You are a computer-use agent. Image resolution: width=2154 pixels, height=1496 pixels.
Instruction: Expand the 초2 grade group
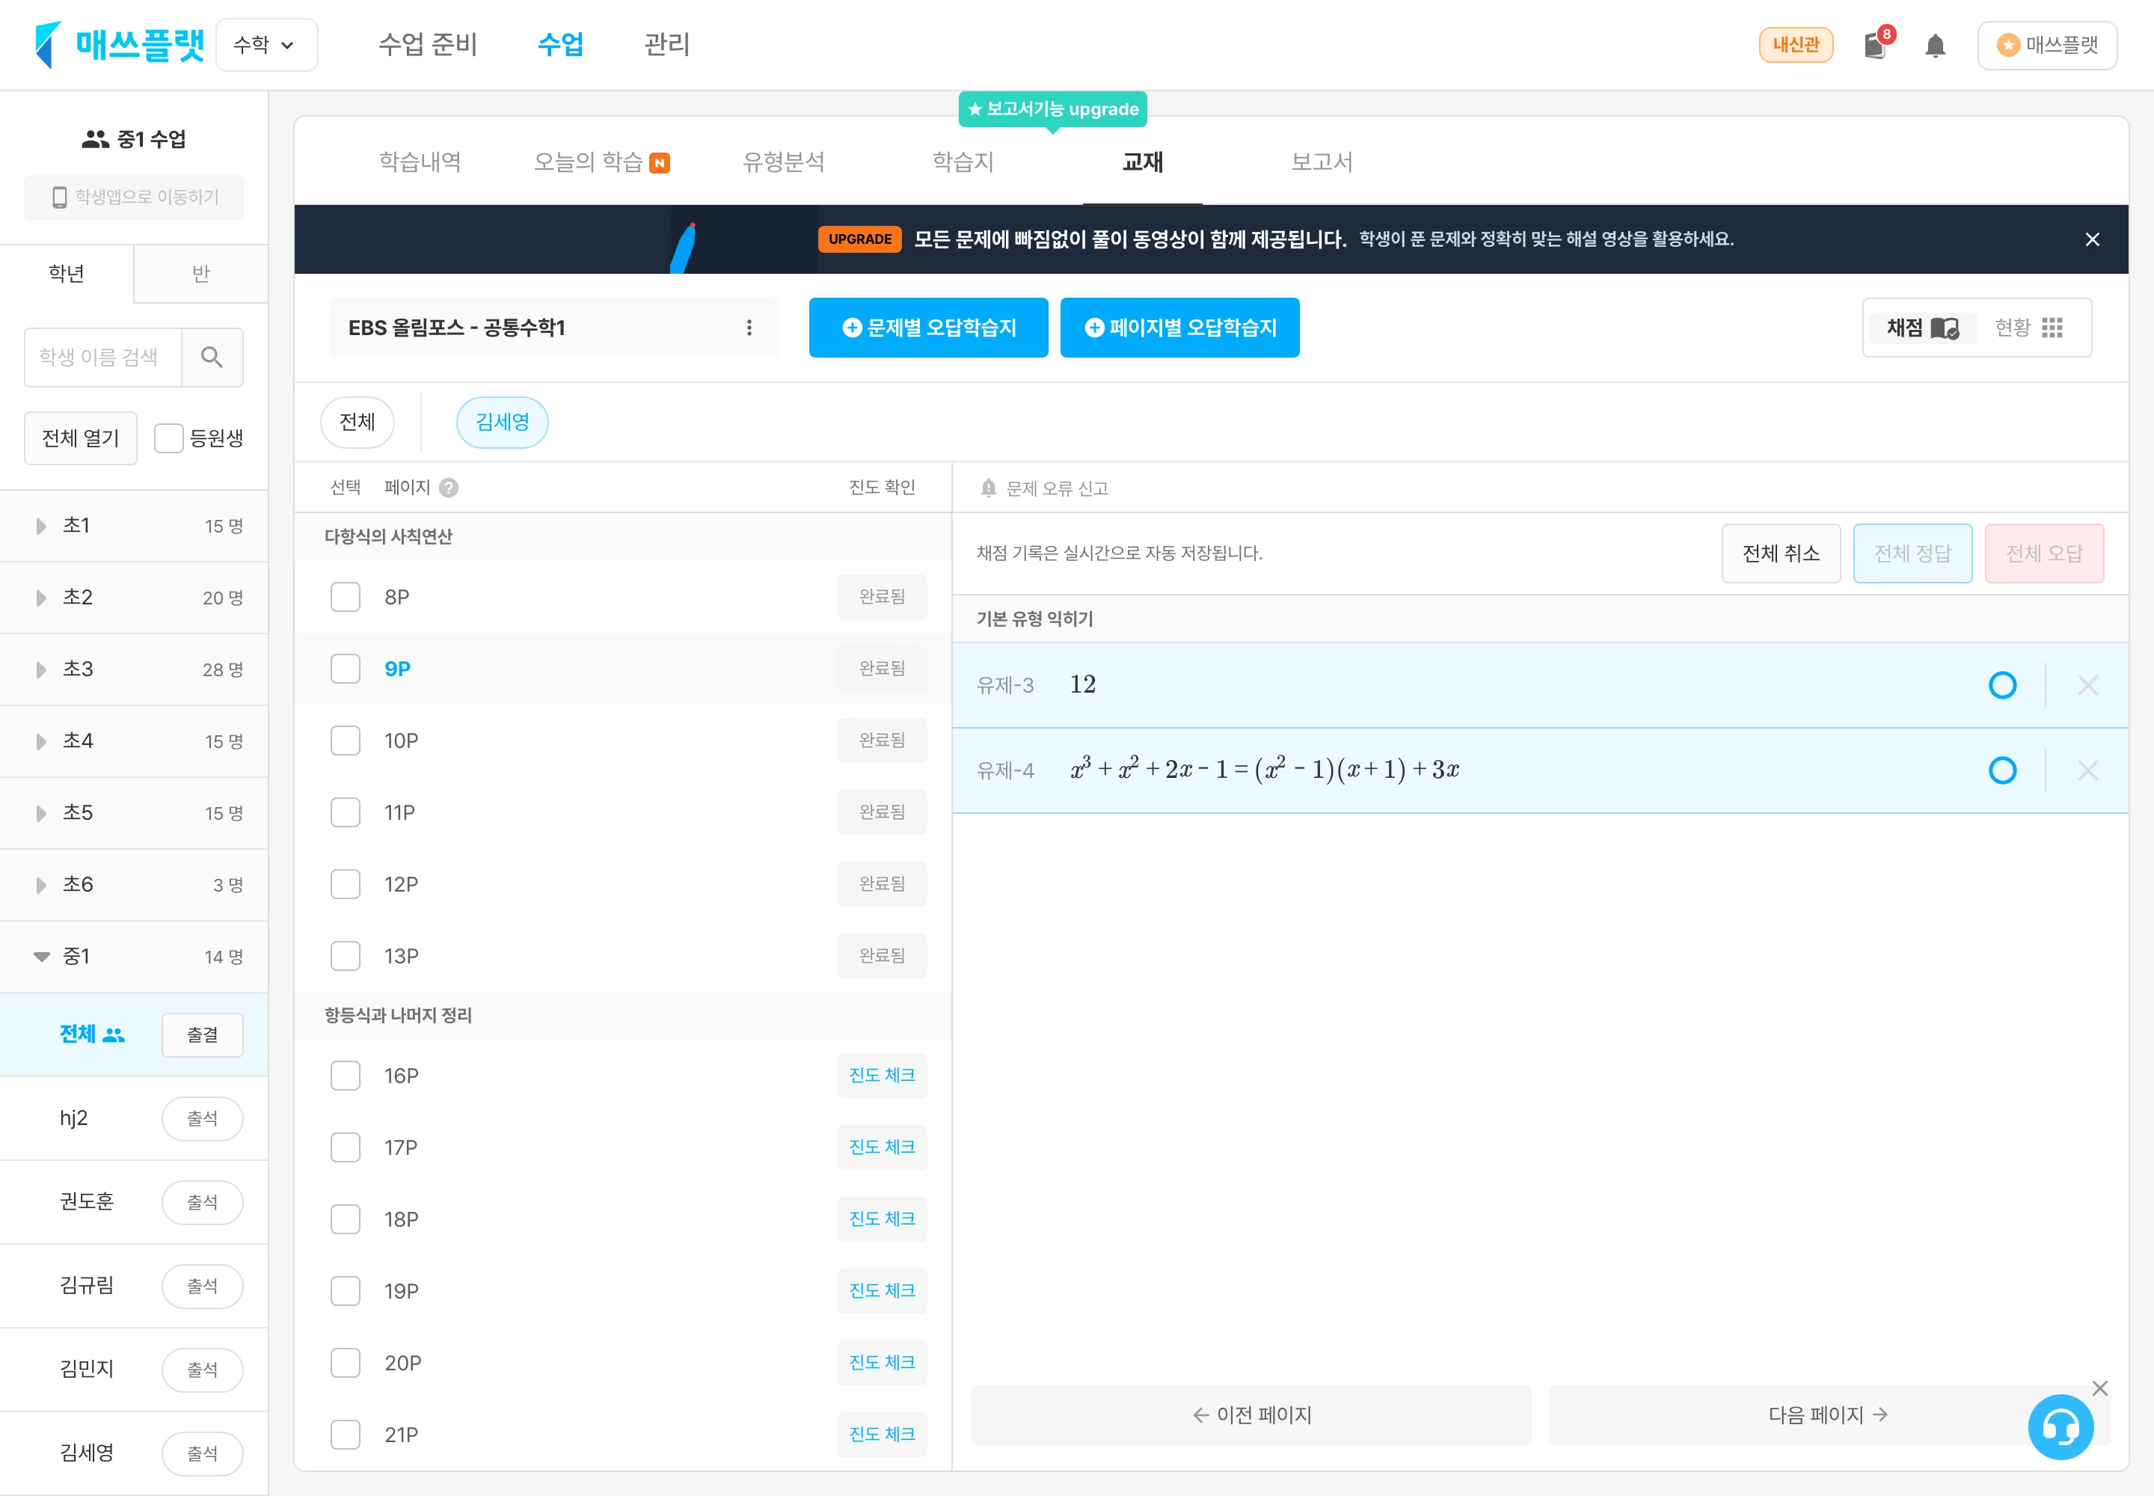click(134, 598)
